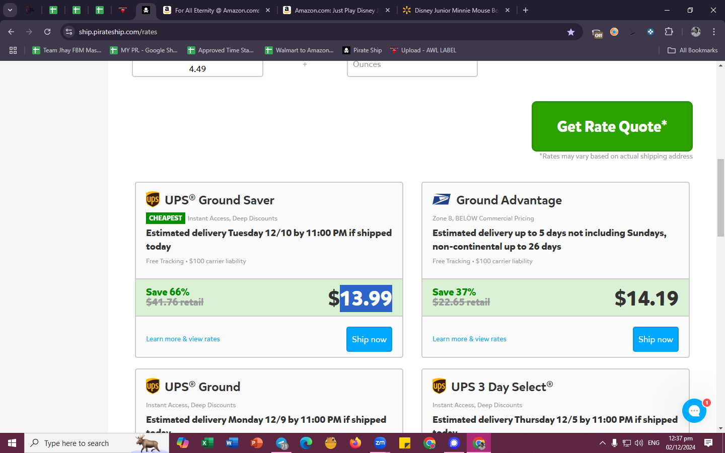Click Ship now for Ground Advantage
This screenshot has width=725, height=453.
(656, 339)
